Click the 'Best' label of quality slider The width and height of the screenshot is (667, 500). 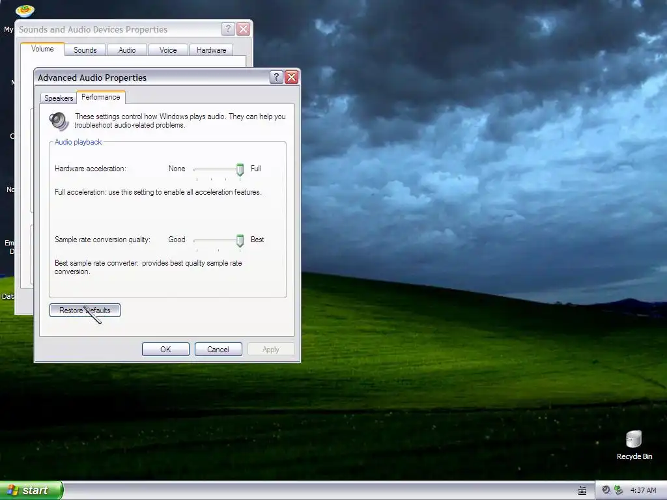[257, 240]
